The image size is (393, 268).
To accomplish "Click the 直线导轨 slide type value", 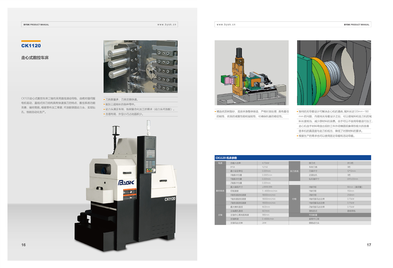I will (x=351, y=211).
